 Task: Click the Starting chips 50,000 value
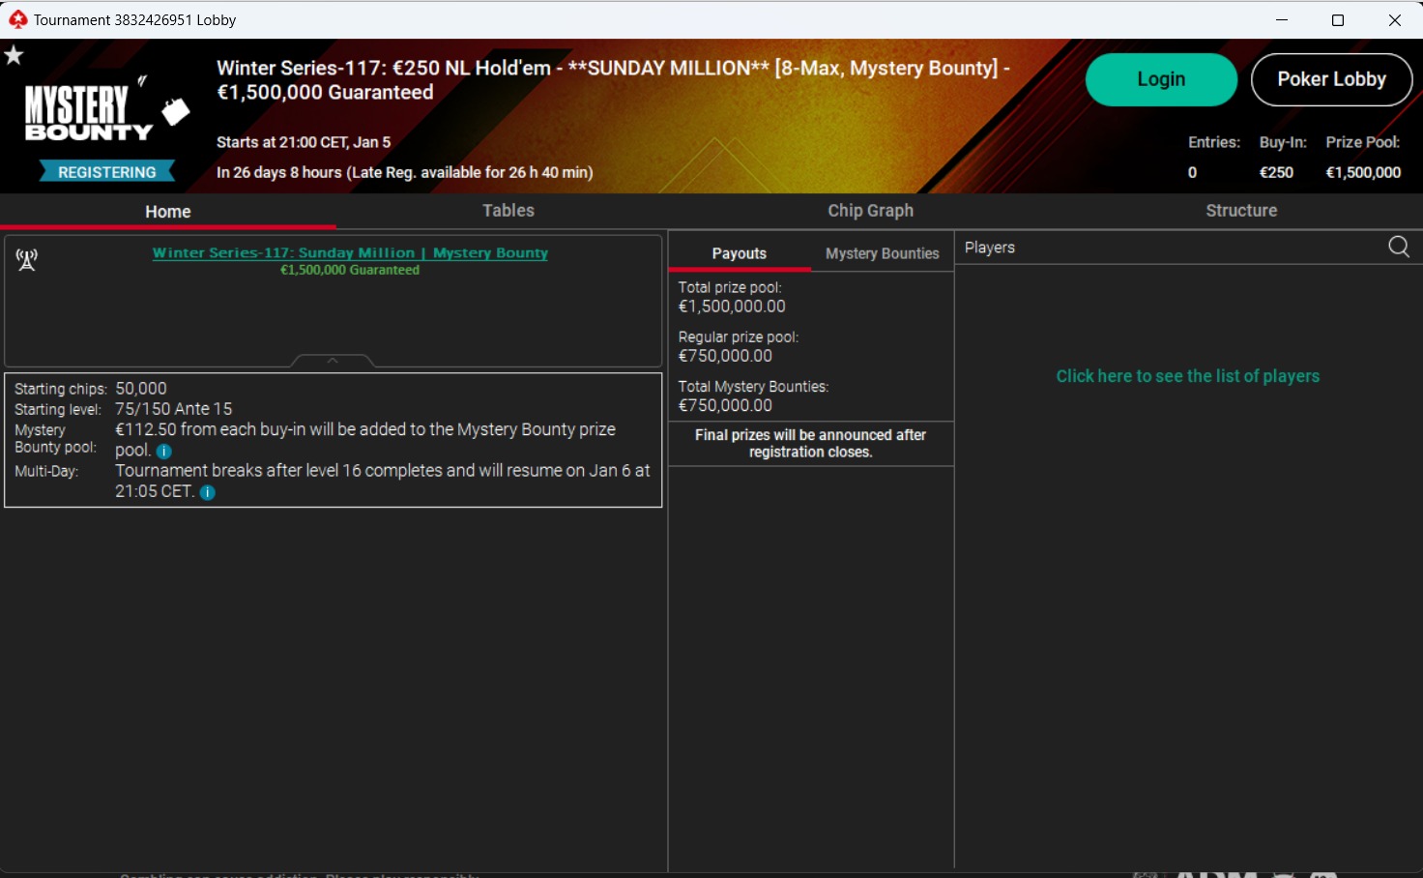pyautogui.click(x=141, y=389)
